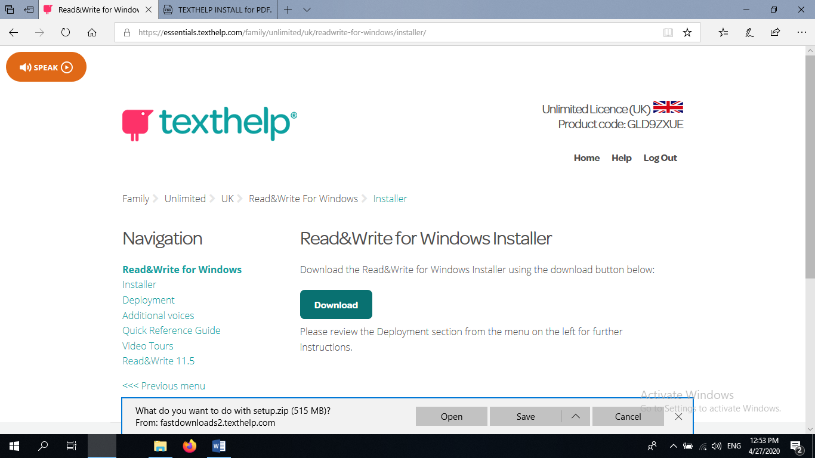Click Log Out
Viewport: 815px width, 458px height.
pos(660,158)
